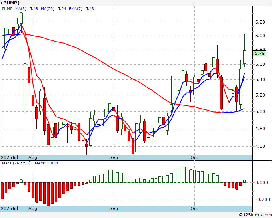
Task: Click the 5.20 price axis label
Action: [260, 95]
